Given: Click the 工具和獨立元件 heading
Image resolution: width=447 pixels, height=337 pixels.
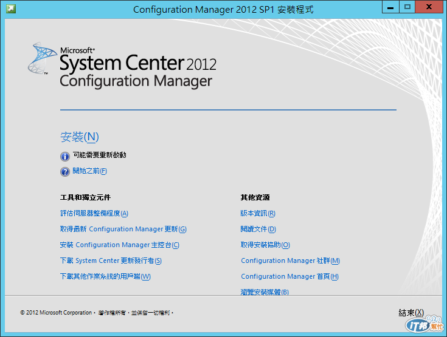Looking at the screenshot, I should pyautogui.click(x=85, y=197).
